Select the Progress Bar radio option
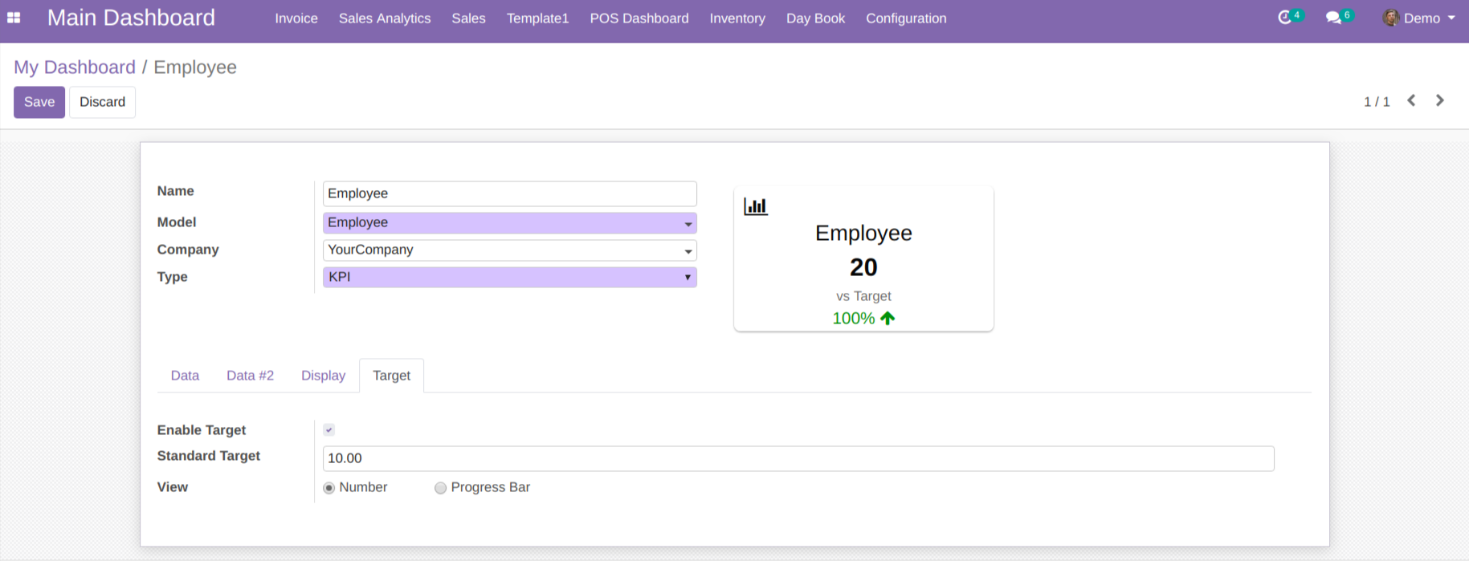The height and width of the screenshot is (561, 1469). 440,488
